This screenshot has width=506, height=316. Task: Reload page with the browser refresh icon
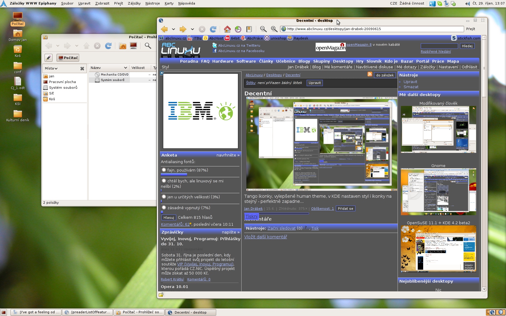coord(213,29)
